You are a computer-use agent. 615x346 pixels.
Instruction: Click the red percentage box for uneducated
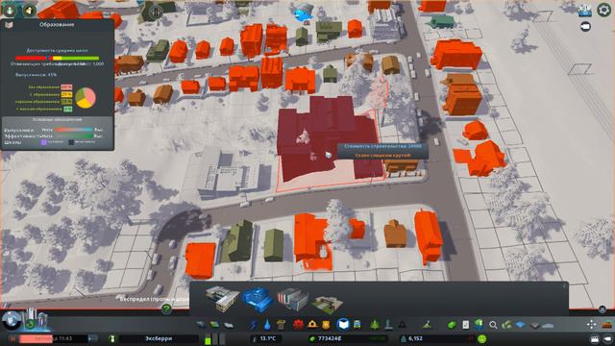[x=66, y=87]
